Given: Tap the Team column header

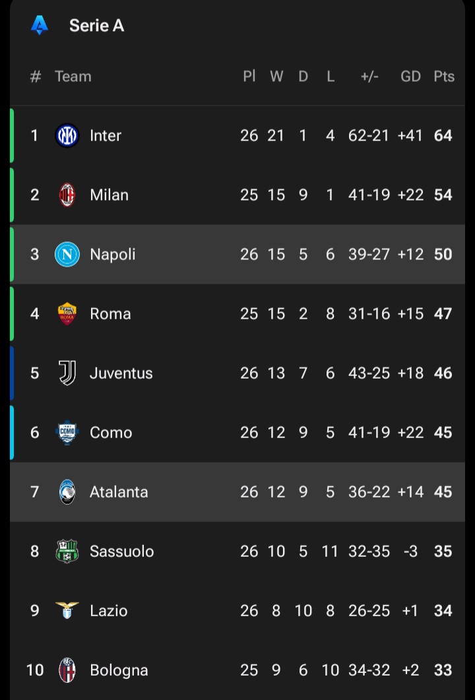Looking at the screenshot, I should coord(73,77).
